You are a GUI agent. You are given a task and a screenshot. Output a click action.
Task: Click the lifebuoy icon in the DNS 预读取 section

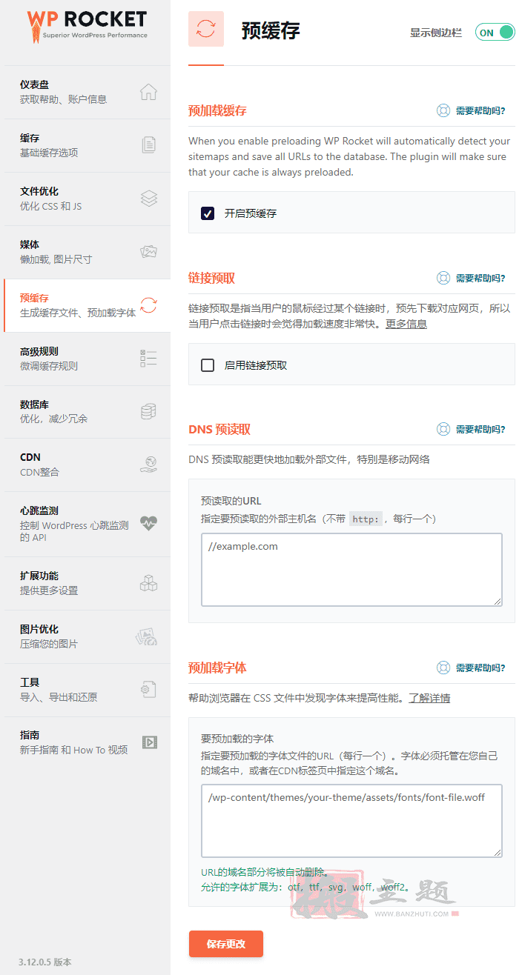pyautogui.click(x=443, y=430)
